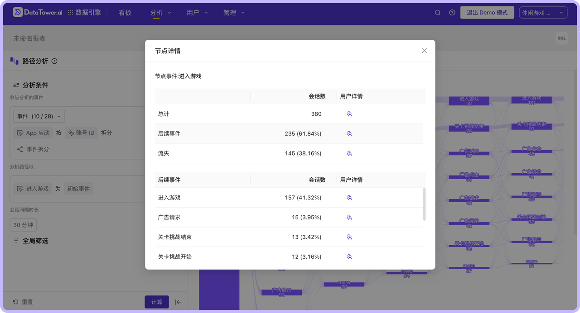Click the help question mark icon
580x313 pixels.
click(452, 12)
